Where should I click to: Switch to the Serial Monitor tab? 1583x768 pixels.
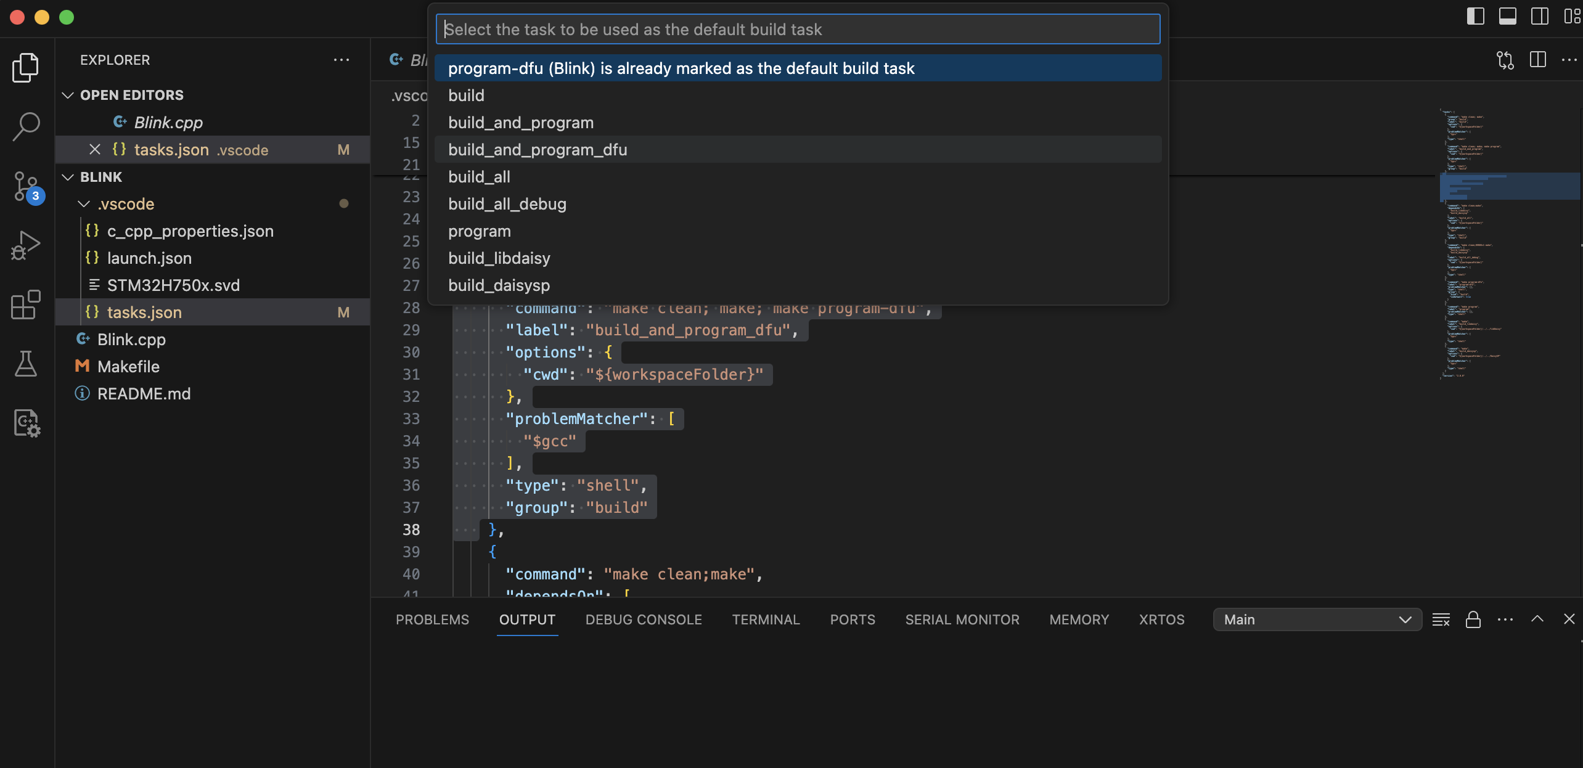pyautogui.click(x=962, y=619)
